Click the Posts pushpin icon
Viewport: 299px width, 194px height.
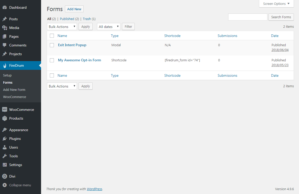(x=5, y=19)
